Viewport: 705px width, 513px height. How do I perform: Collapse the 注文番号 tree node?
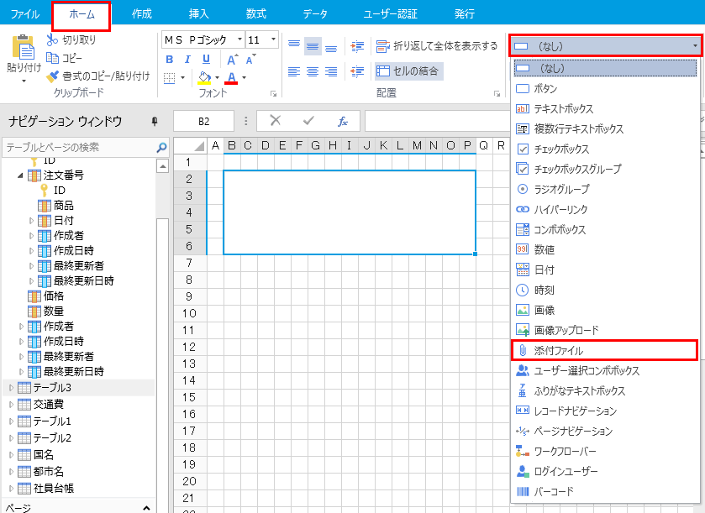tap(20, 175)
